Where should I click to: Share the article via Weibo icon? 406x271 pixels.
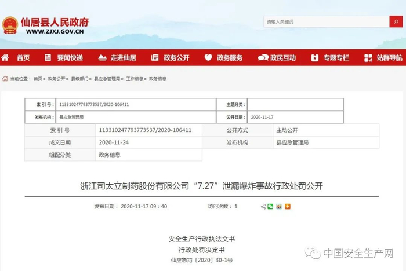[x=279, y=207]
